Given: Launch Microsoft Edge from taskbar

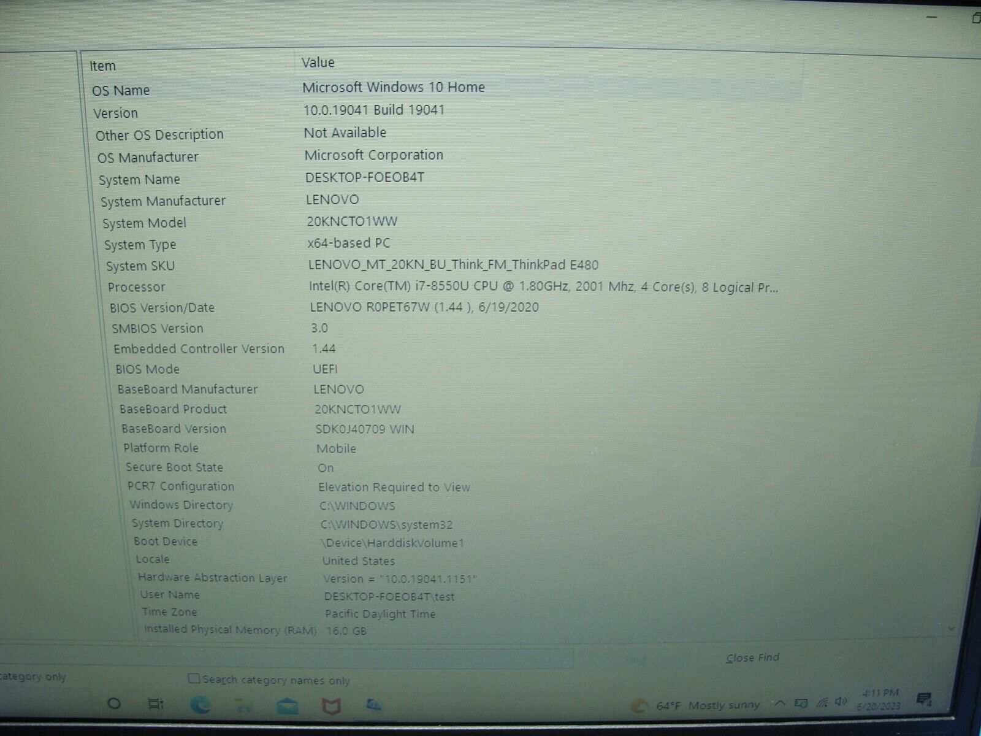Looking at the screenshot, I should [200, 705].
